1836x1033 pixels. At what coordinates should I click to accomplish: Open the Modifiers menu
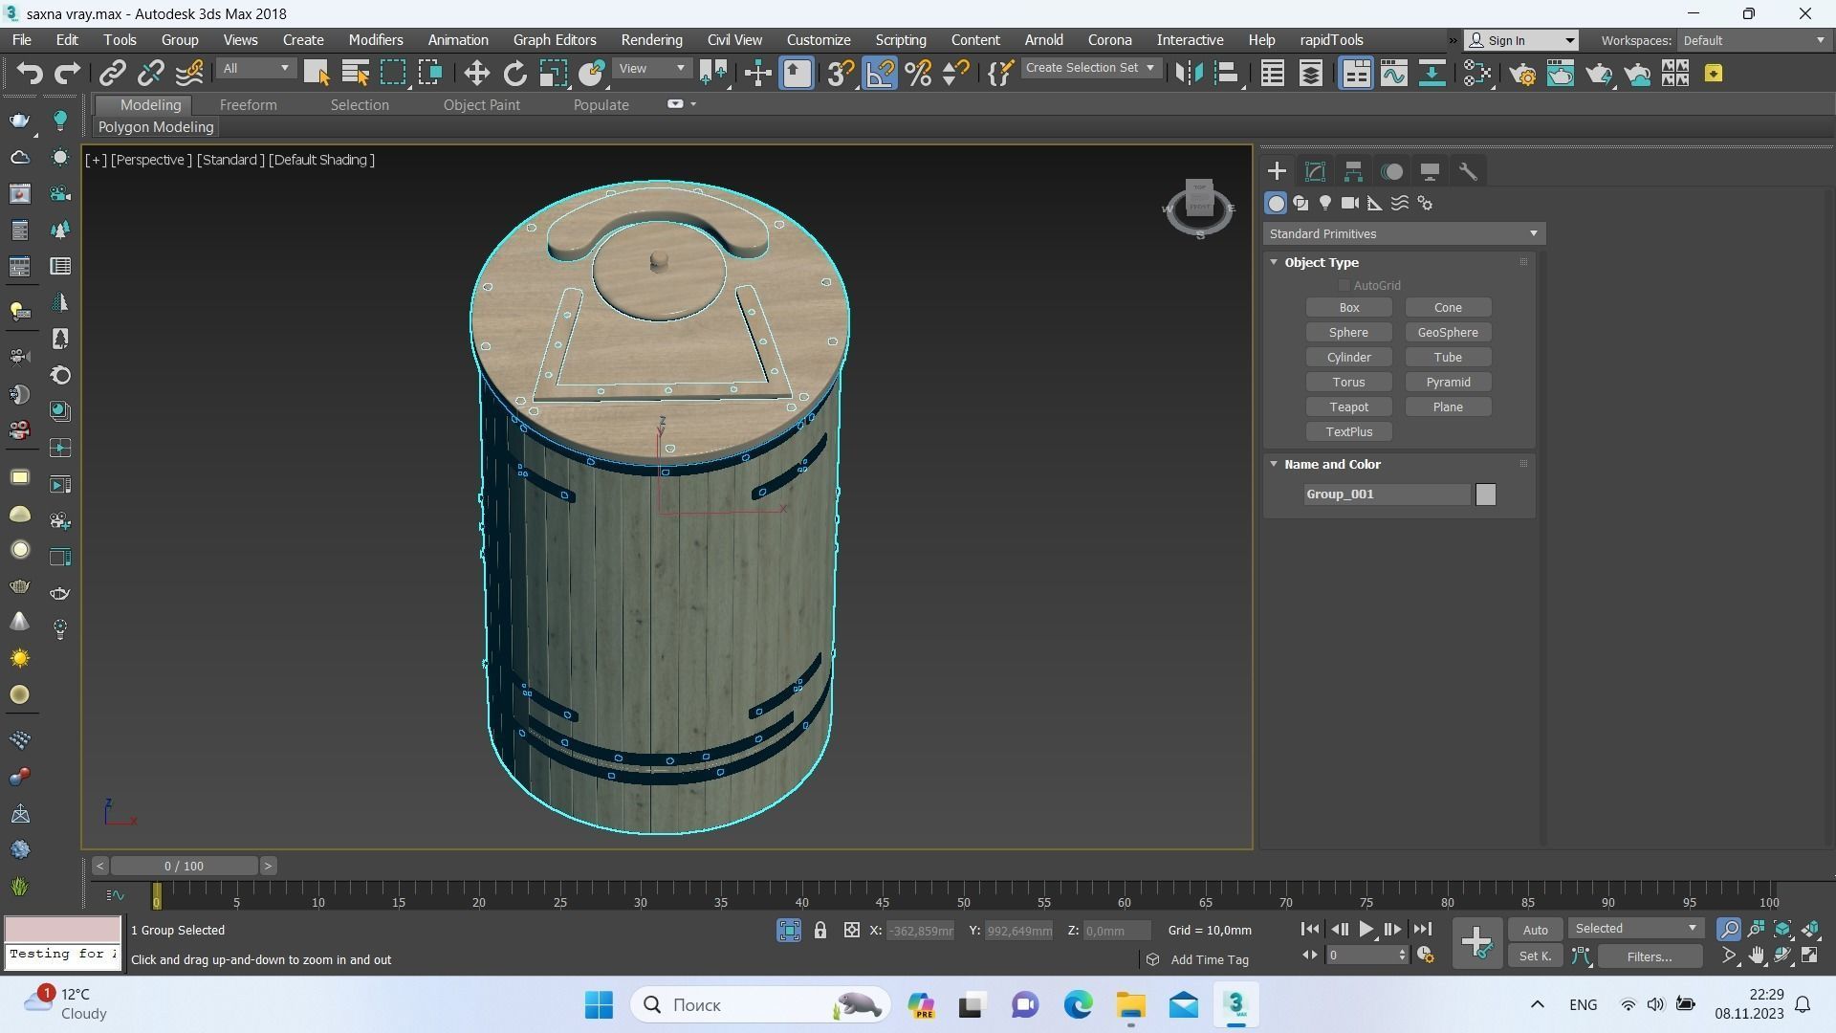coord(375,40)
